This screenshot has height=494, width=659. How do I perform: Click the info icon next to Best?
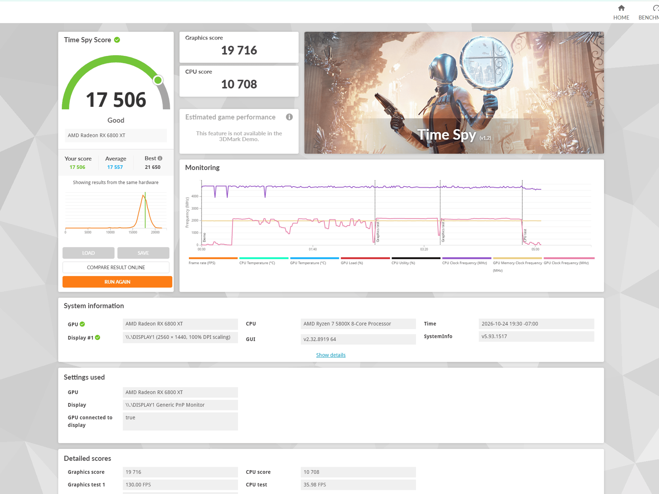[x=160, y=158]
